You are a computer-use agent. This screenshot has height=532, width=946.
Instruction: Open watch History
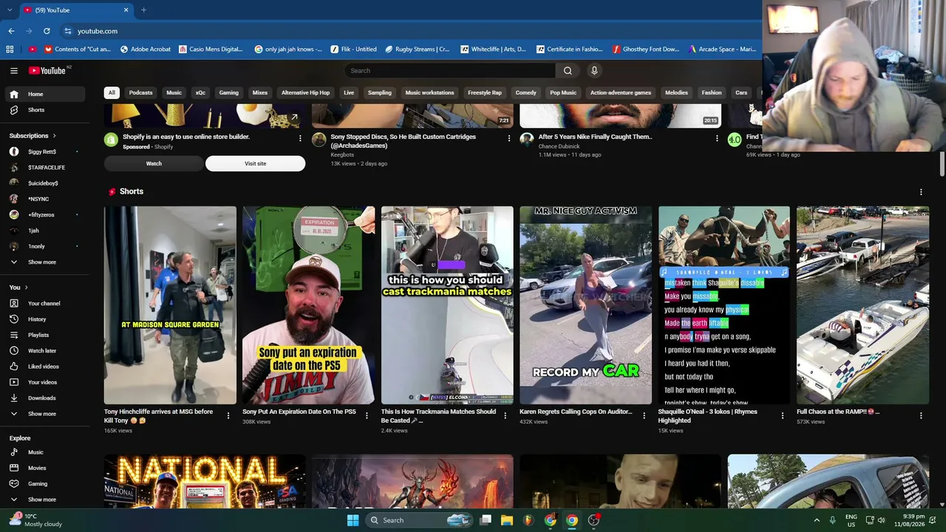click(x=45, y=319)
